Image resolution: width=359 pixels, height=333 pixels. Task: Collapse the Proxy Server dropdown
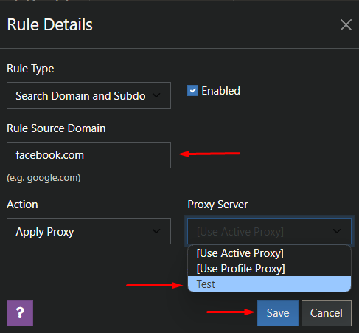[269, 231]
